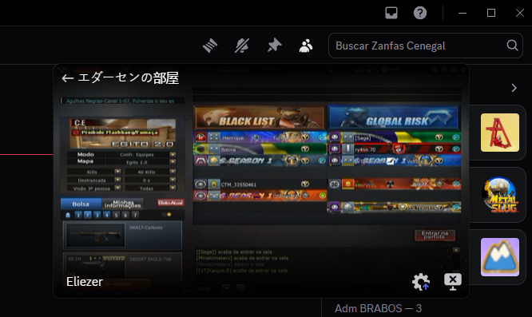Select the Adm BRABOS — 3 role header
The height and width of the screenshot is (317, 532).
[x=378, y=308]
